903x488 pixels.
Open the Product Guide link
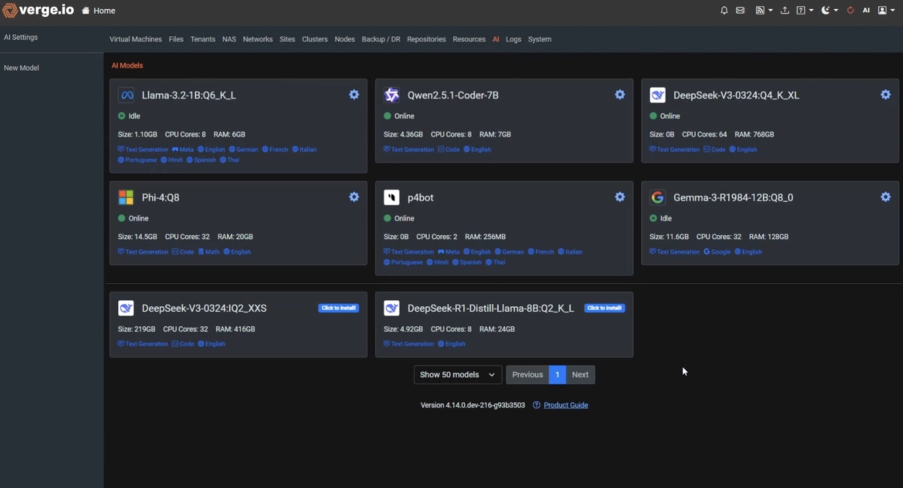[566, 405]
